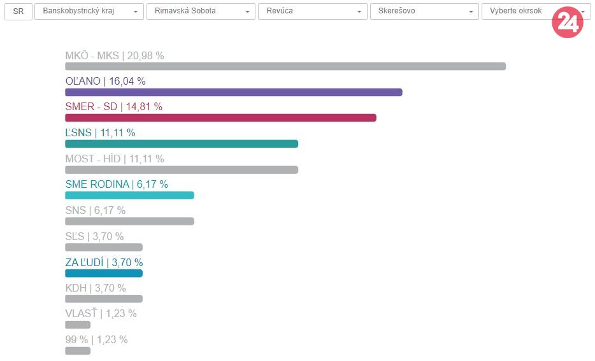Click the SNS 6,17 % label
This screenshot has height=361, width=595.
(96, 210)
